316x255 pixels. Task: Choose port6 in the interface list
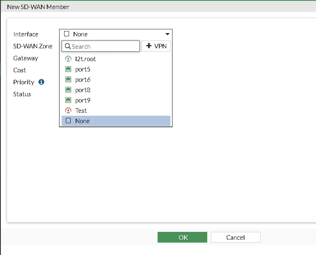coord(116,79)
